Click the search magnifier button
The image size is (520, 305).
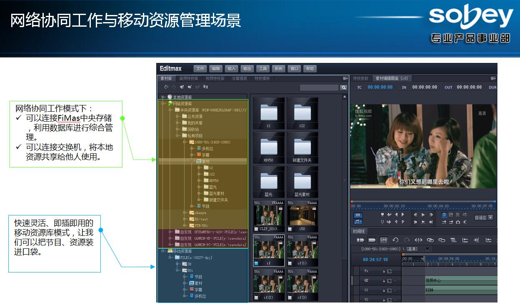[343, 87]
